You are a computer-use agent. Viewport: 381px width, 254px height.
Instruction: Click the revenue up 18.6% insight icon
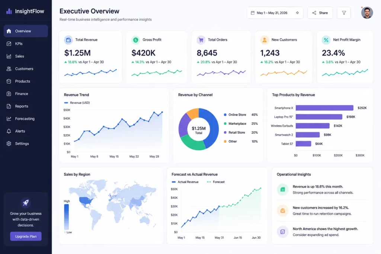283,189
